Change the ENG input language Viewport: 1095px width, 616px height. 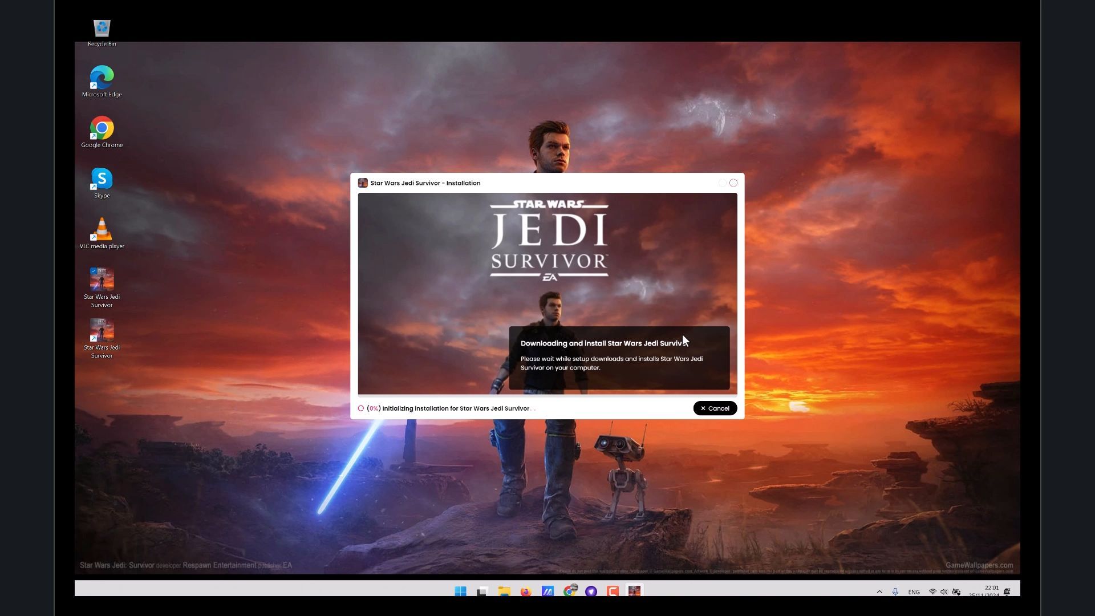coord(914,592)
